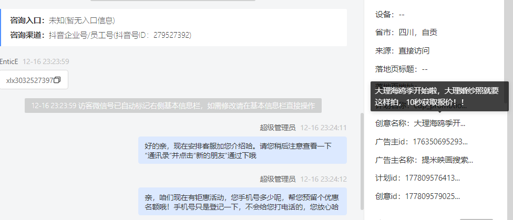Click truncated 创意名称 大理海鸥季开 text
This screenshot has width=513, height=220.
coord(439,123)
